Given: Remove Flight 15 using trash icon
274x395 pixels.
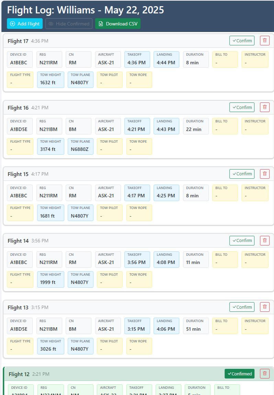Looking at the screenshot, I should 264,174.
